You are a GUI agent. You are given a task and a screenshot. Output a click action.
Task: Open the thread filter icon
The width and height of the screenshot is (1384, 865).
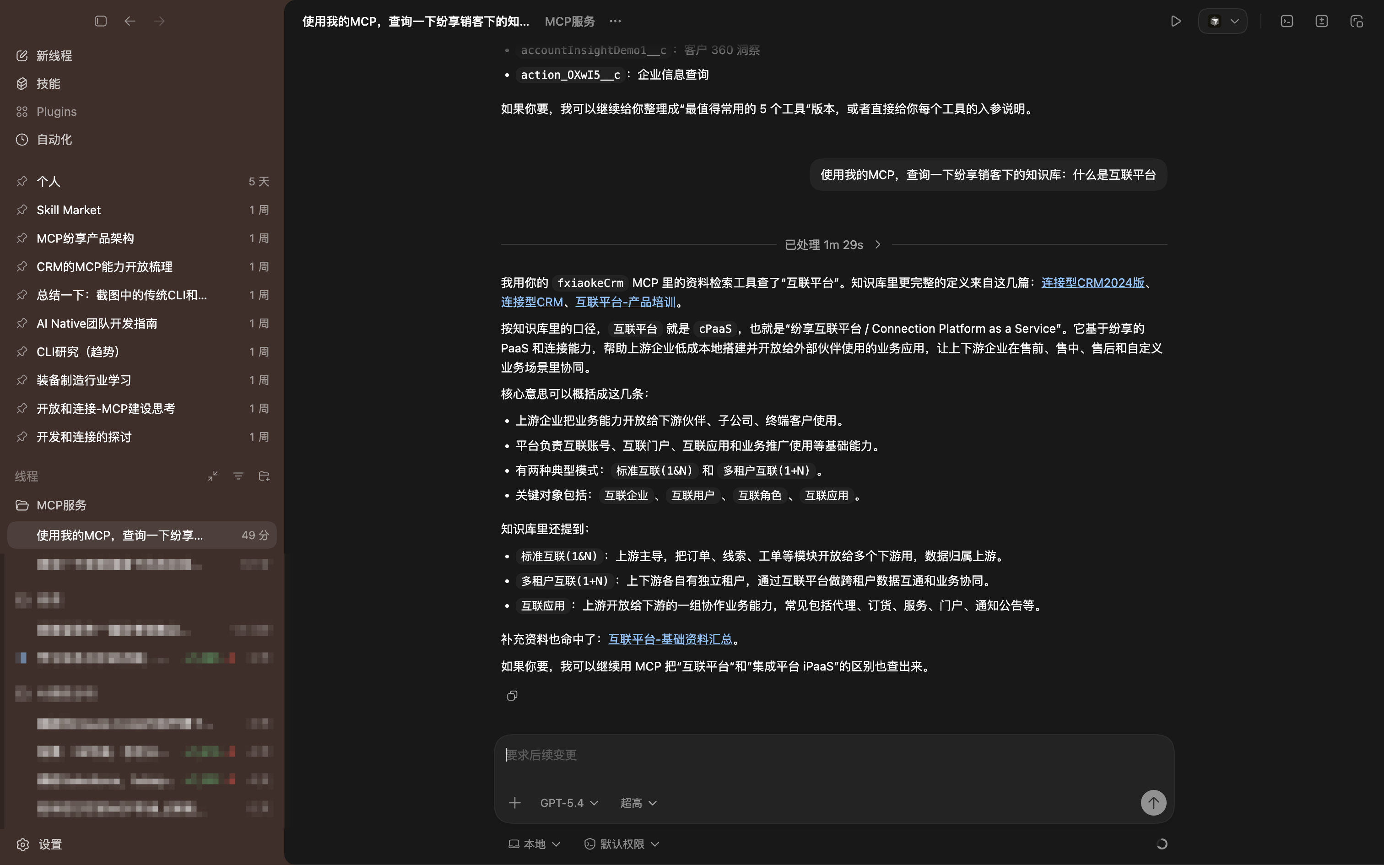point(238,476)
